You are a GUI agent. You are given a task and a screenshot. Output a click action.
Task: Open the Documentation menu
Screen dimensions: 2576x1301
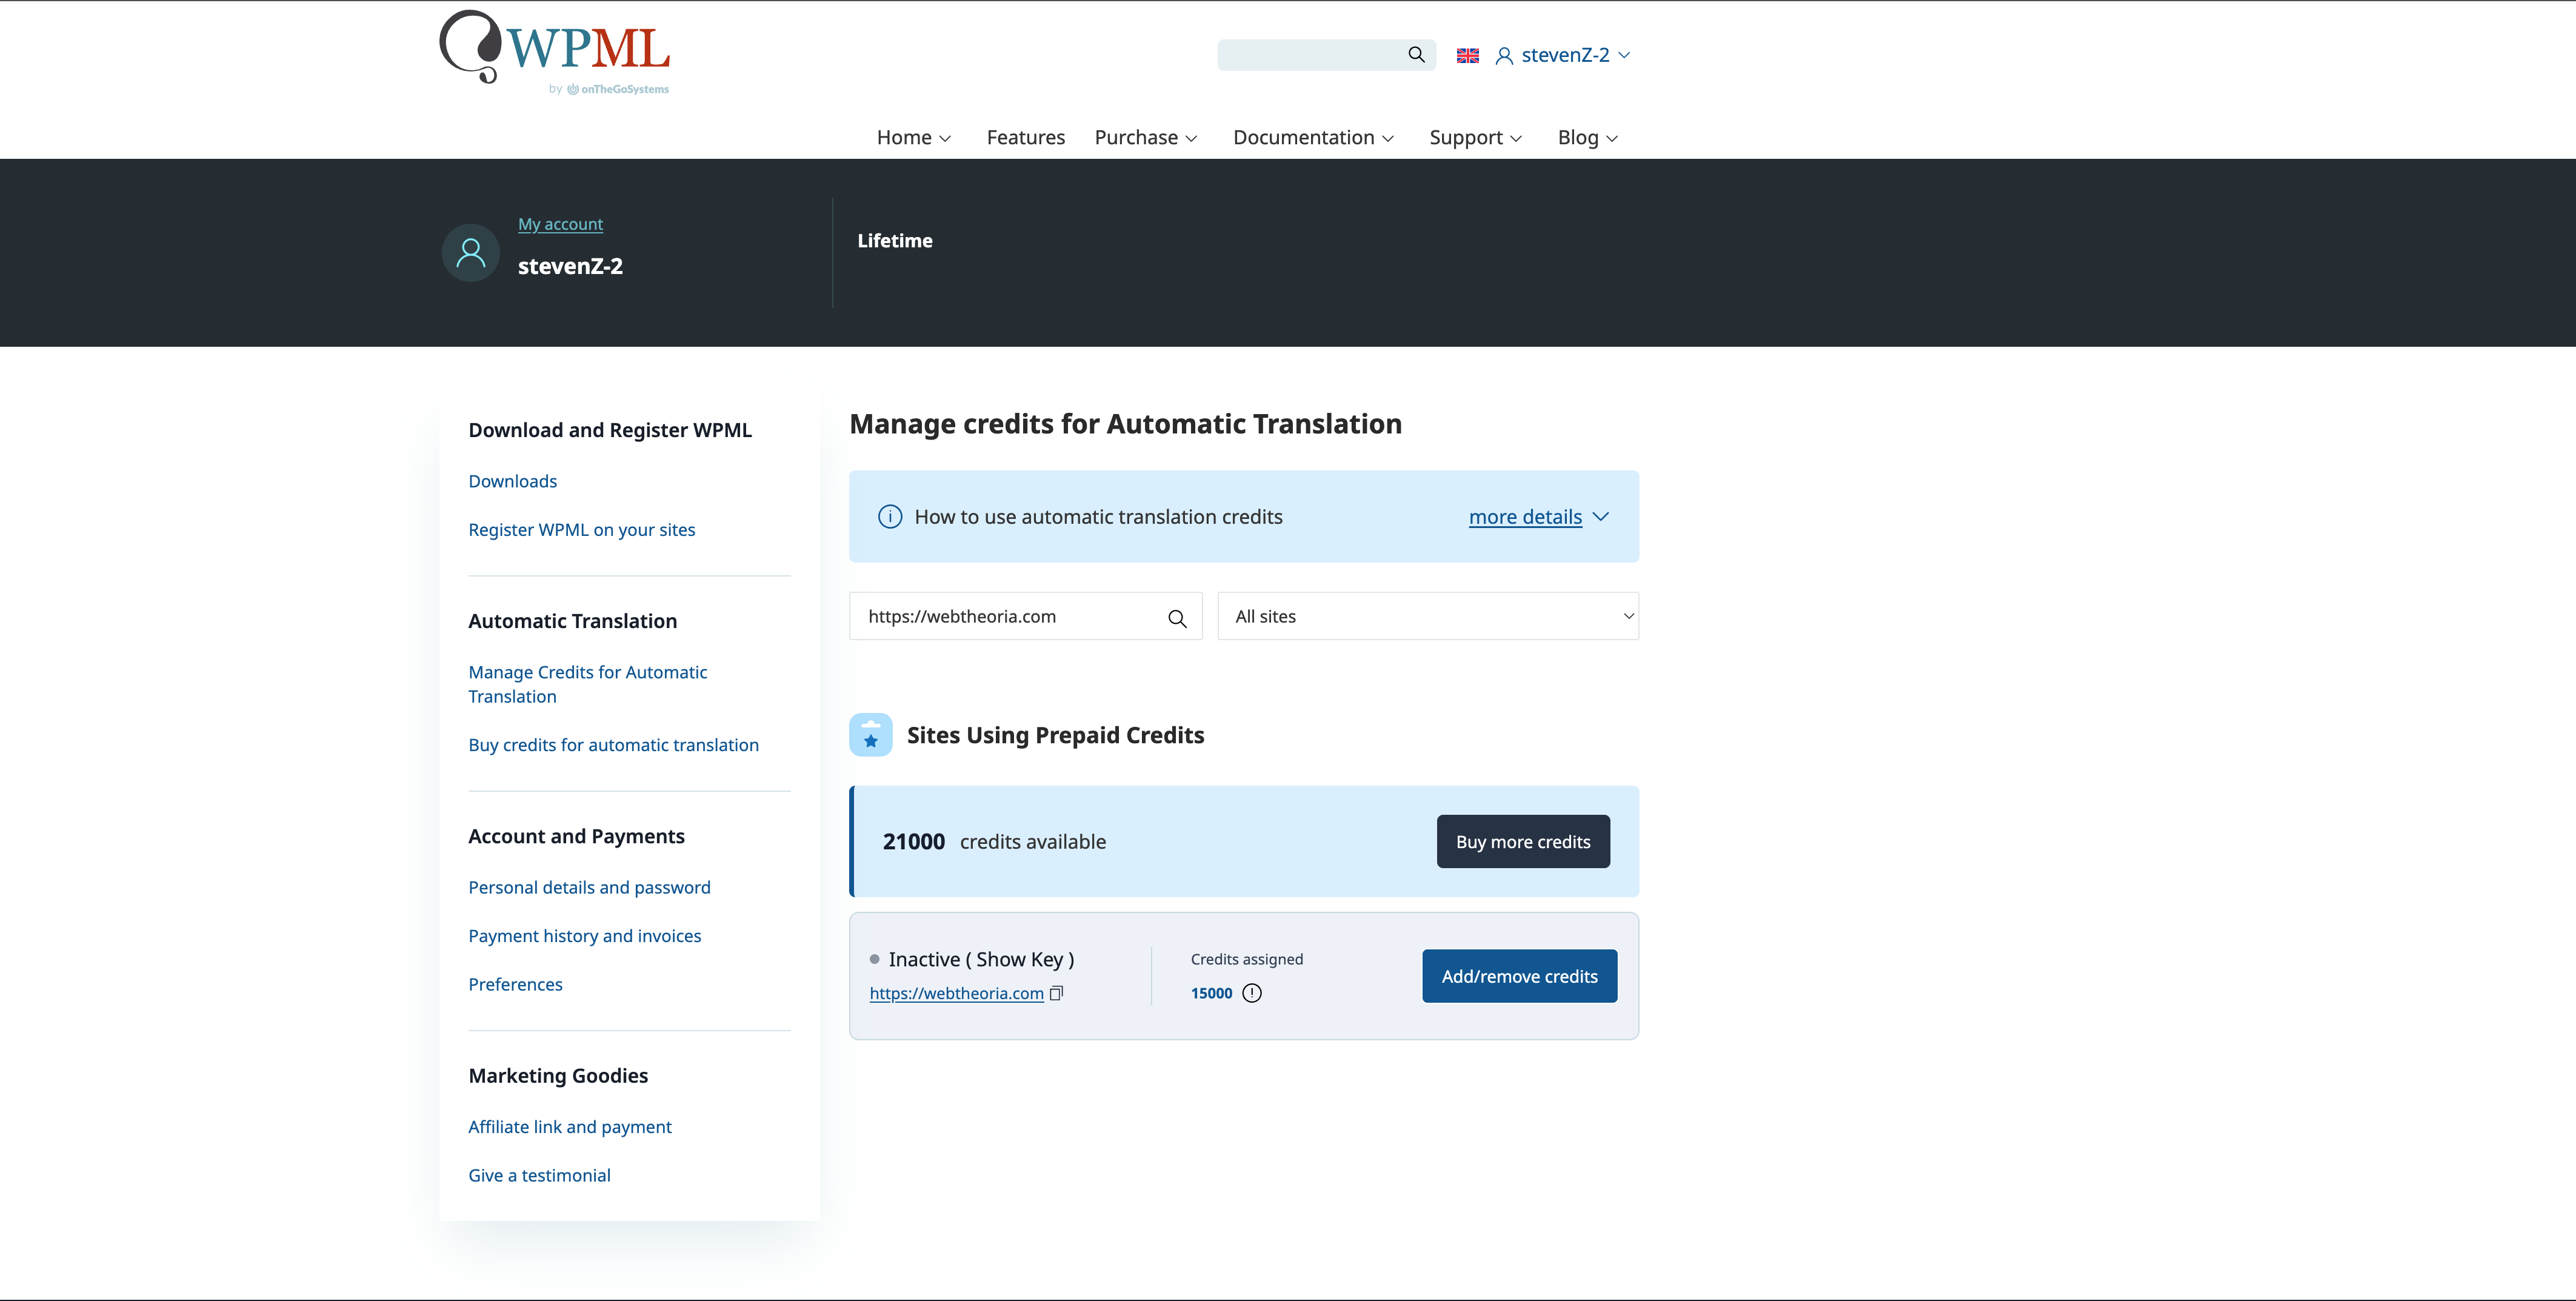(x=1312, y=138)
